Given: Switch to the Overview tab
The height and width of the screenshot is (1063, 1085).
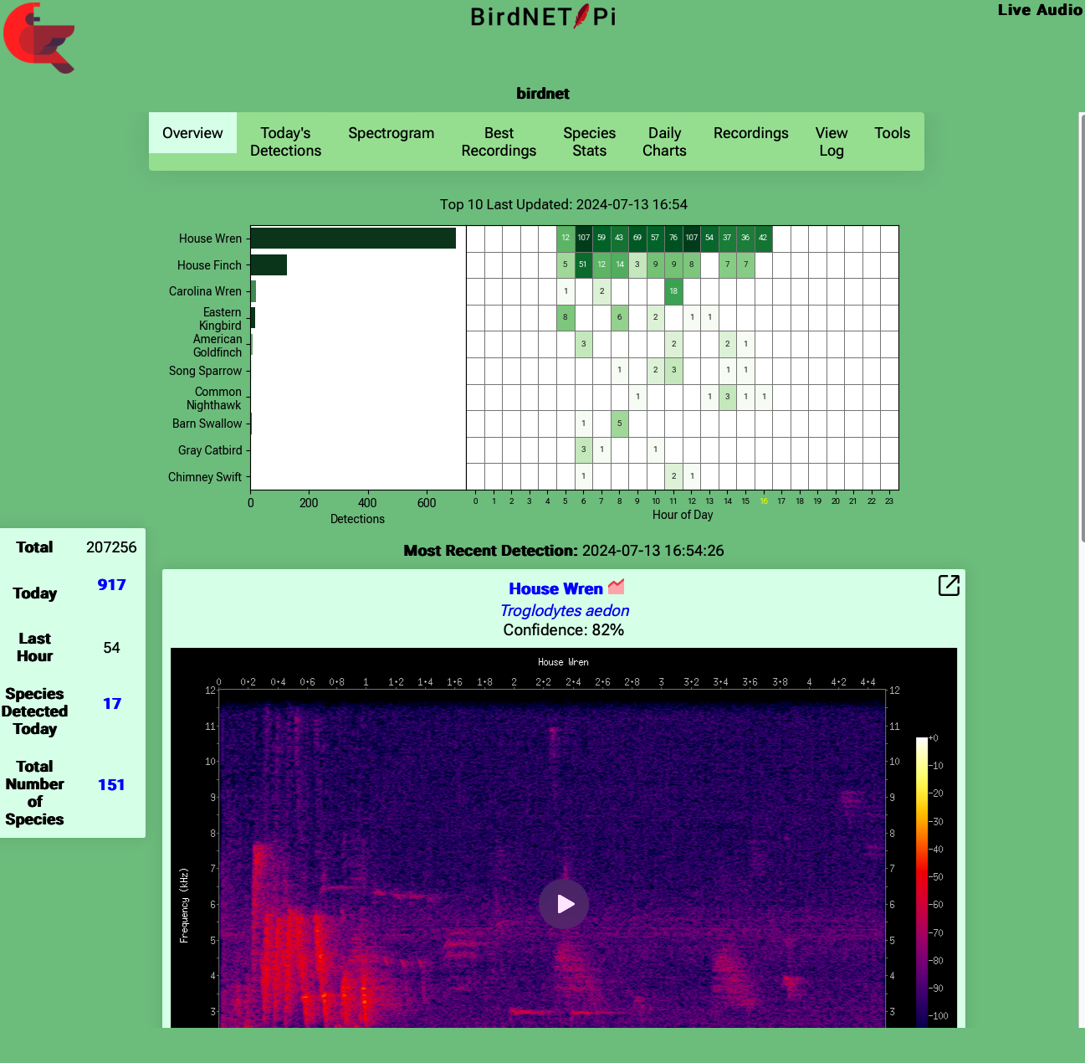Looking at the screenshot, I should 192,133.
